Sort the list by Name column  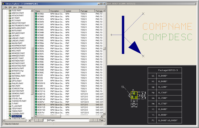coord(42,11)
